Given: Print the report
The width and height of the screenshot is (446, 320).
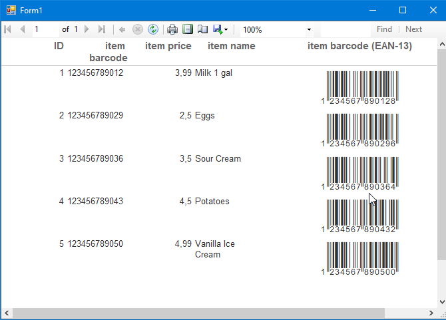Looking at the screenshot, I should coord(172,29).
